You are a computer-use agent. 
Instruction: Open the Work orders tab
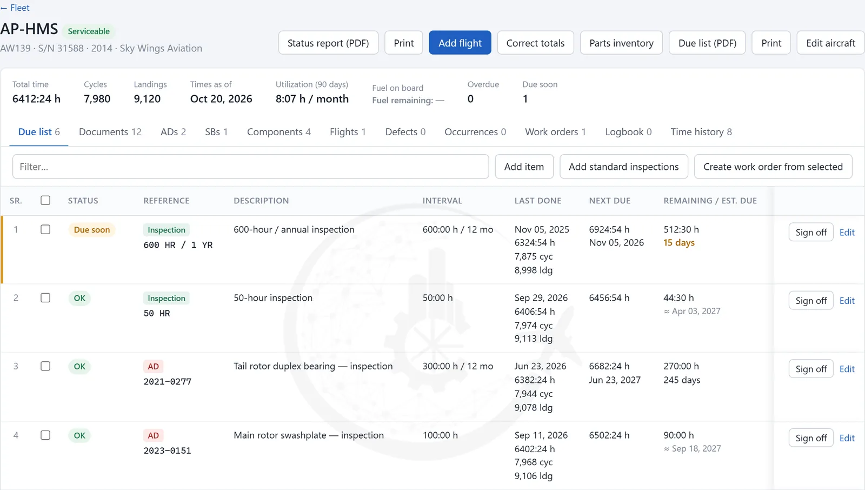pos(555,132)
